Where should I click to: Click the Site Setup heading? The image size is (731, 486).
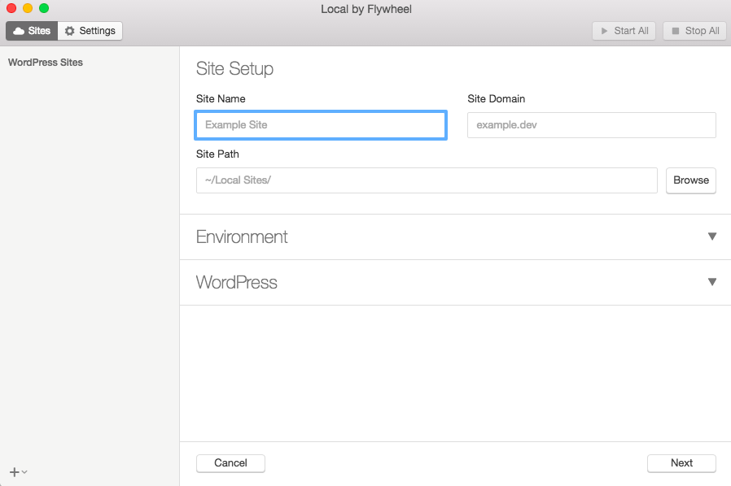[234, 69]
